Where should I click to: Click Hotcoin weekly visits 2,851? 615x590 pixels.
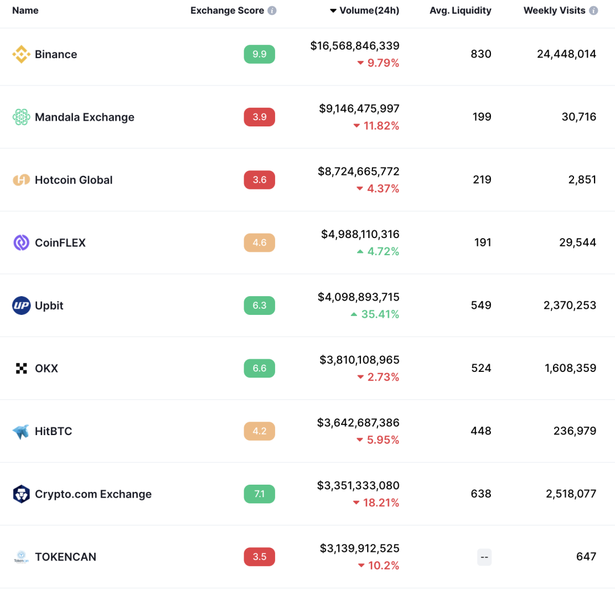tap(582, 179)
